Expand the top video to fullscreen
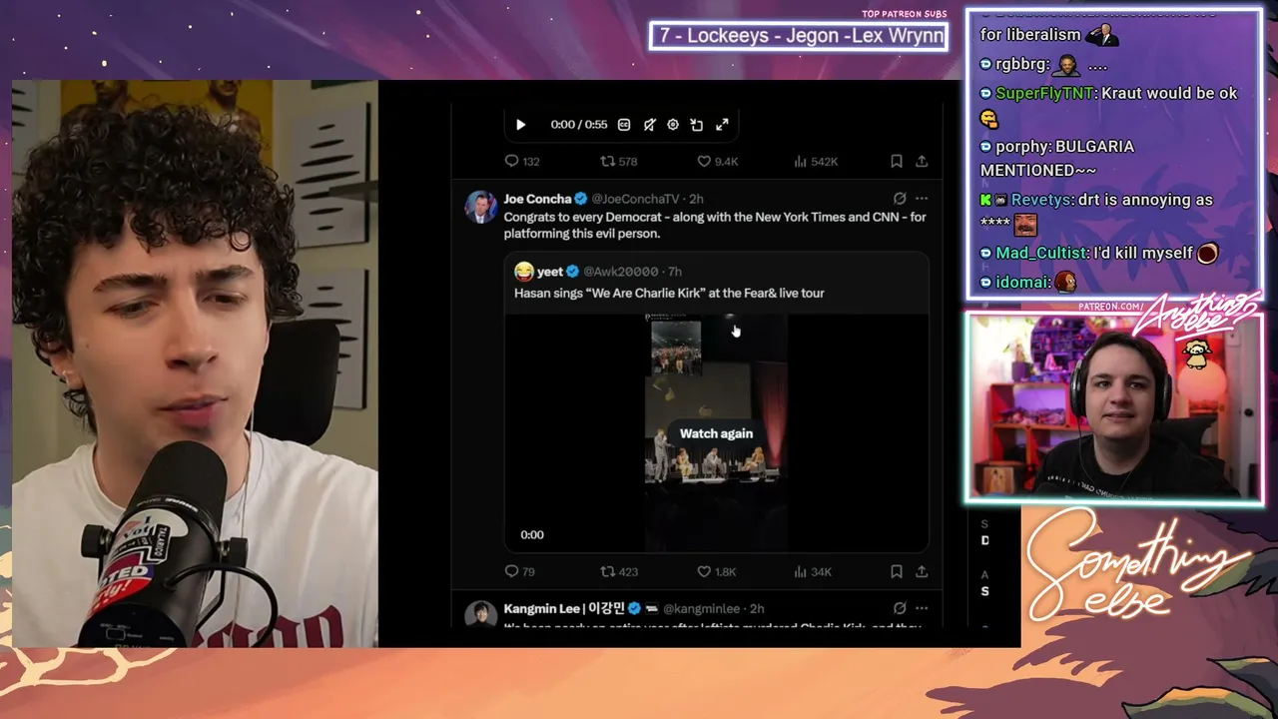 [x=722, y=125]
